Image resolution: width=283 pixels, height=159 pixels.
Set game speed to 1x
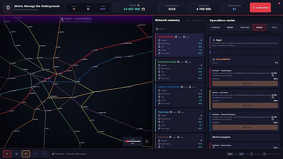[26, 154]
